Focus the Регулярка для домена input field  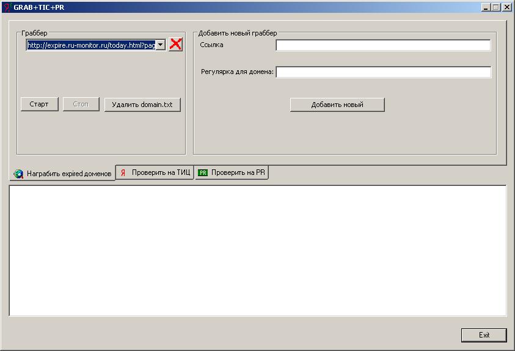(x=383, y=72)
